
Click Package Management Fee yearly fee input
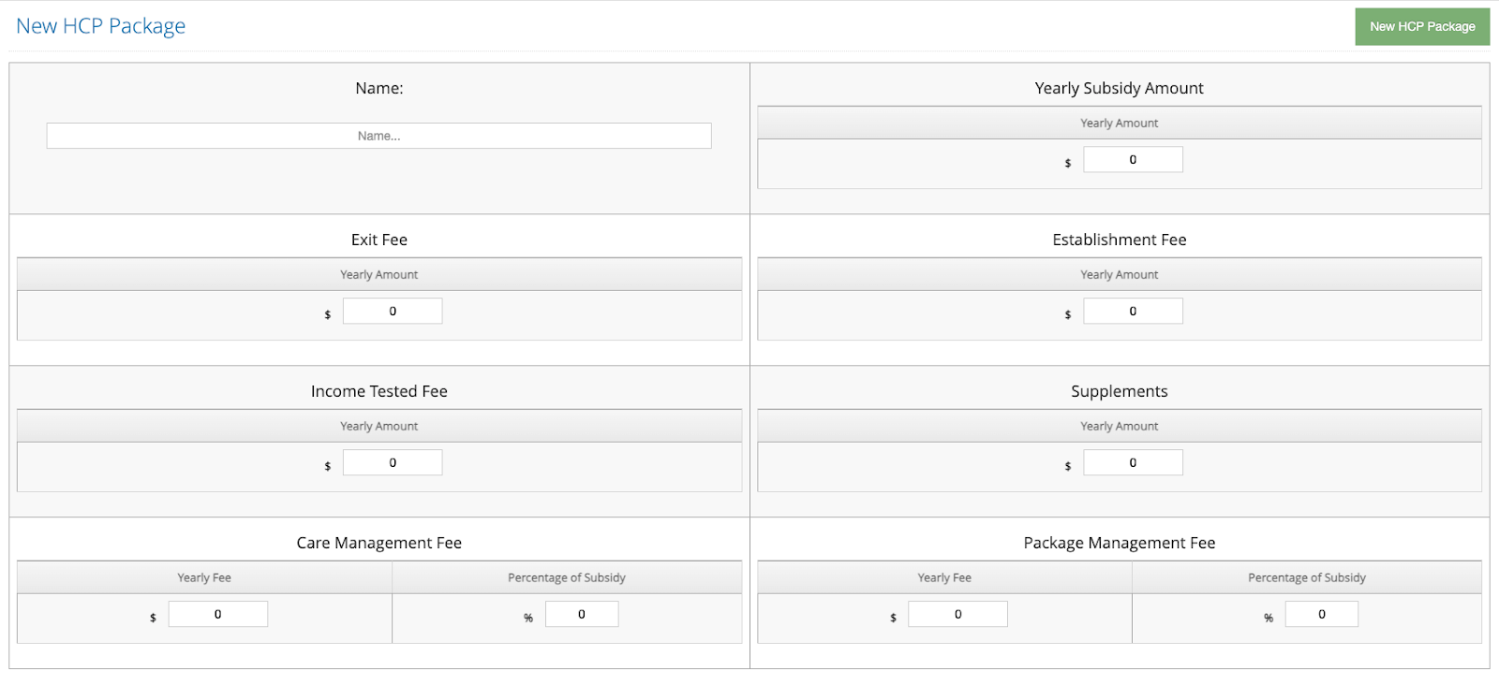[x=957, y=615]
